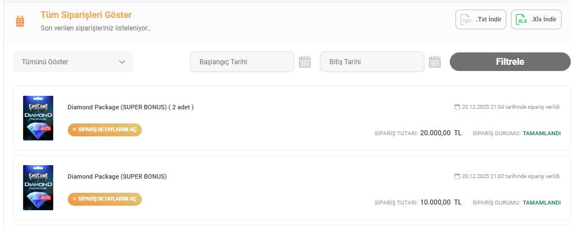This screenshot has height=226, width=573.
Task: Download orders with .Xls İndir button
Action: click(x=536, y=19)
